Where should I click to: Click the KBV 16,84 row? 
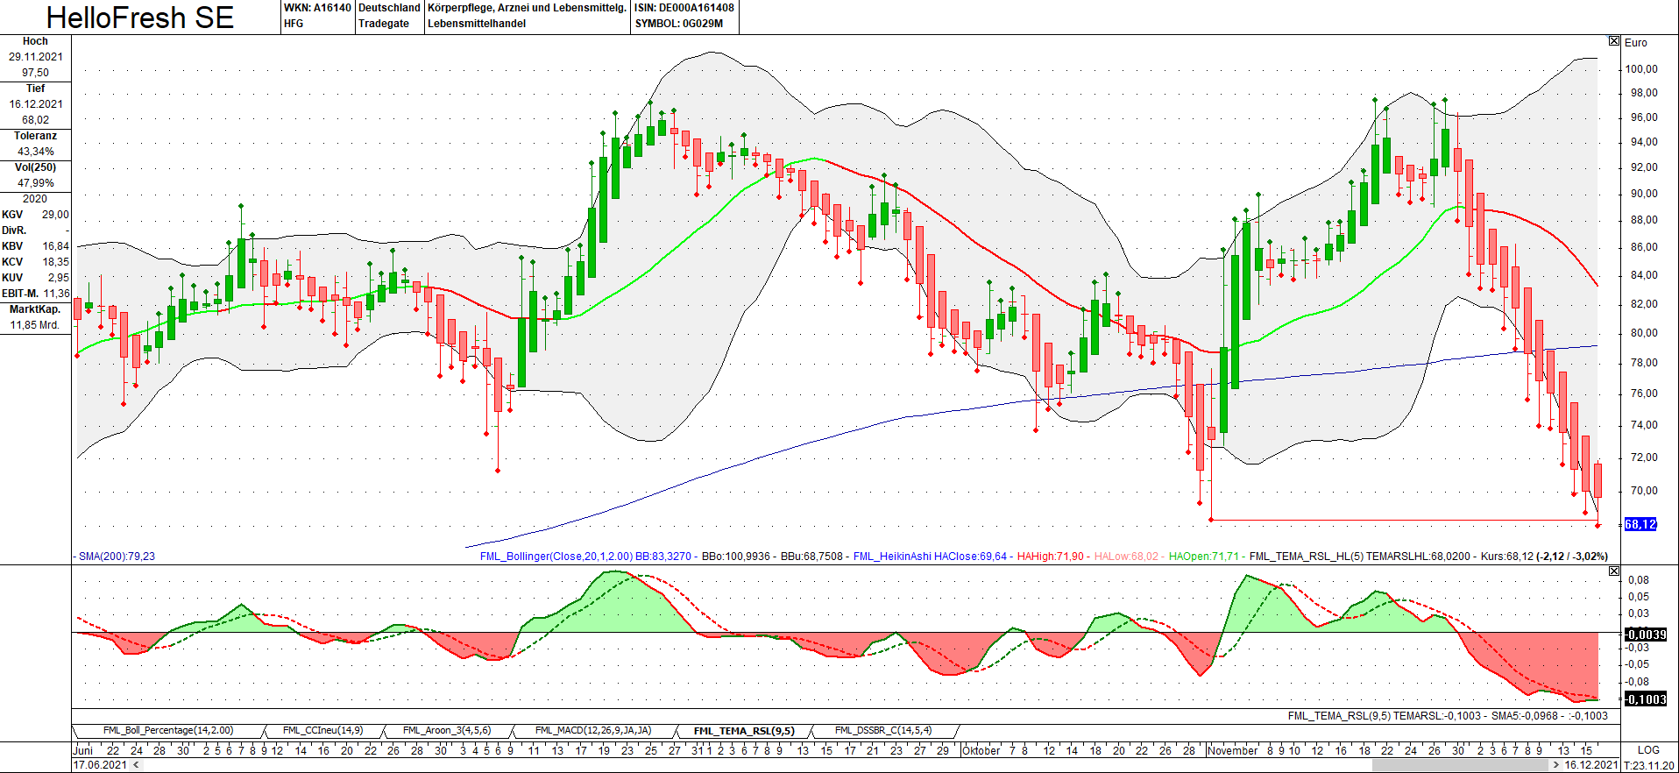[35, 246]
